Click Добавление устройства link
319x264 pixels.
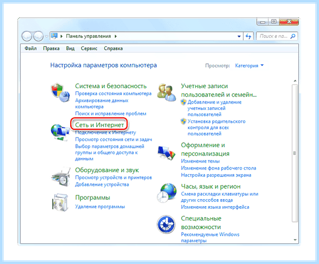pos(102,184)
